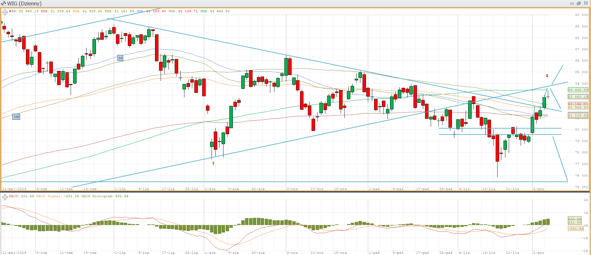Select the green SMA 83 462.80 legend entry
The height and width of the screenshot is (255, 591).
pyautogui.click(x=215, y=11)
